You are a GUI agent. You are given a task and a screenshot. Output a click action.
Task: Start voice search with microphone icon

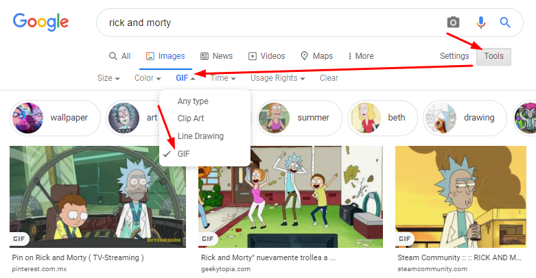481,23
